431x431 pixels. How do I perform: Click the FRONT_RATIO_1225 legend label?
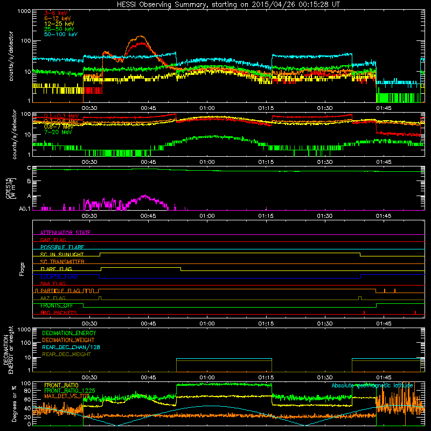(x=69, y=391)
